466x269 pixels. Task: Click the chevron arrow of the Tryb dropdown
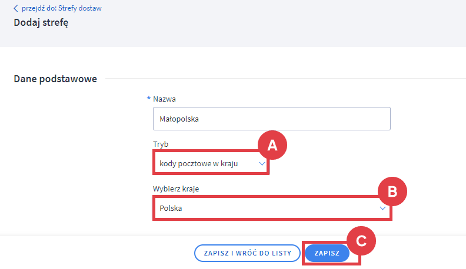(262, 164)
